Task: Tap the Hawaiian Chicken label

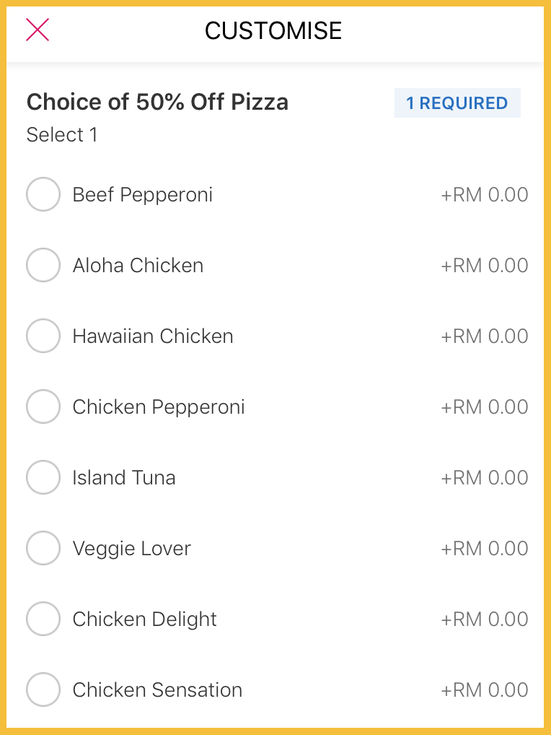Action: tap(153, 336)
